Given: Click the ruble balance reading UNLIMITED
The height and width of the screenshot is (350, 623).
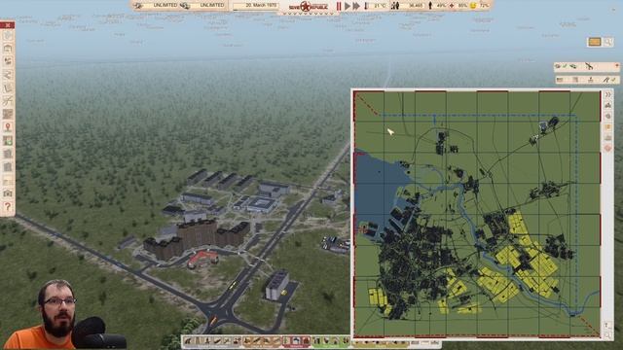Looking at the screenshot, I should pos(165,5).
